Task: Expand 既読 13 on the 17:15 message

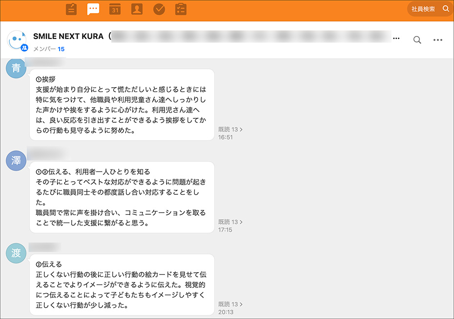Action: [x=230, y=222]
